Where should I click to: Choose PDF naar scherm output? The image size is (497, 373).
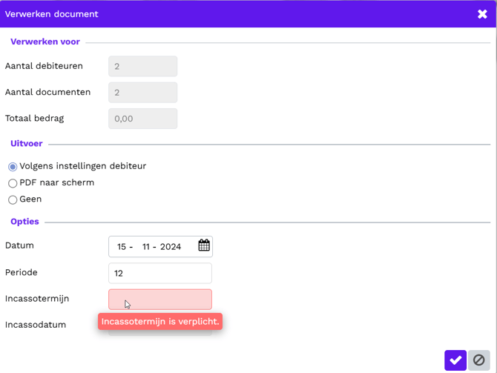(x=13, y=183)
